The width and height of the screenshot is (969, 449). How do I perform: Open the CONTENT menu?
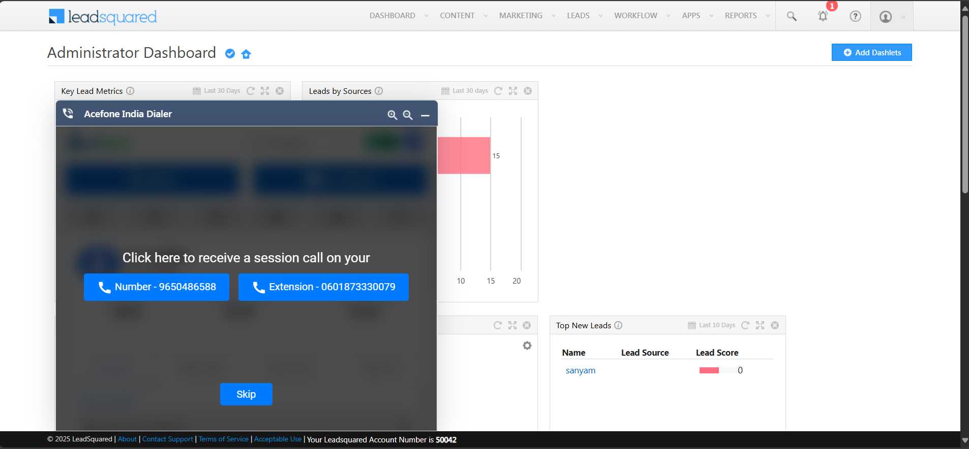click(457, 16)
